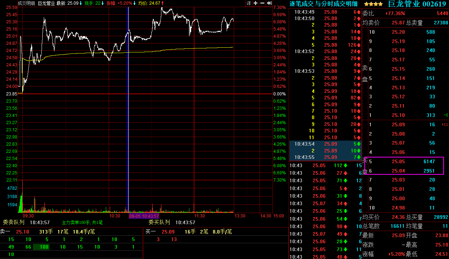Click the four-star rating icon
This screenshot has width=449, height=259.
click(x=373, y=4)
